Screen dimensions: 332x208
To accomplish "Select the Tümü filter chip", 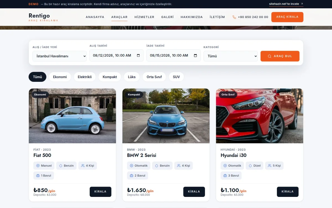I will [37, 77].
